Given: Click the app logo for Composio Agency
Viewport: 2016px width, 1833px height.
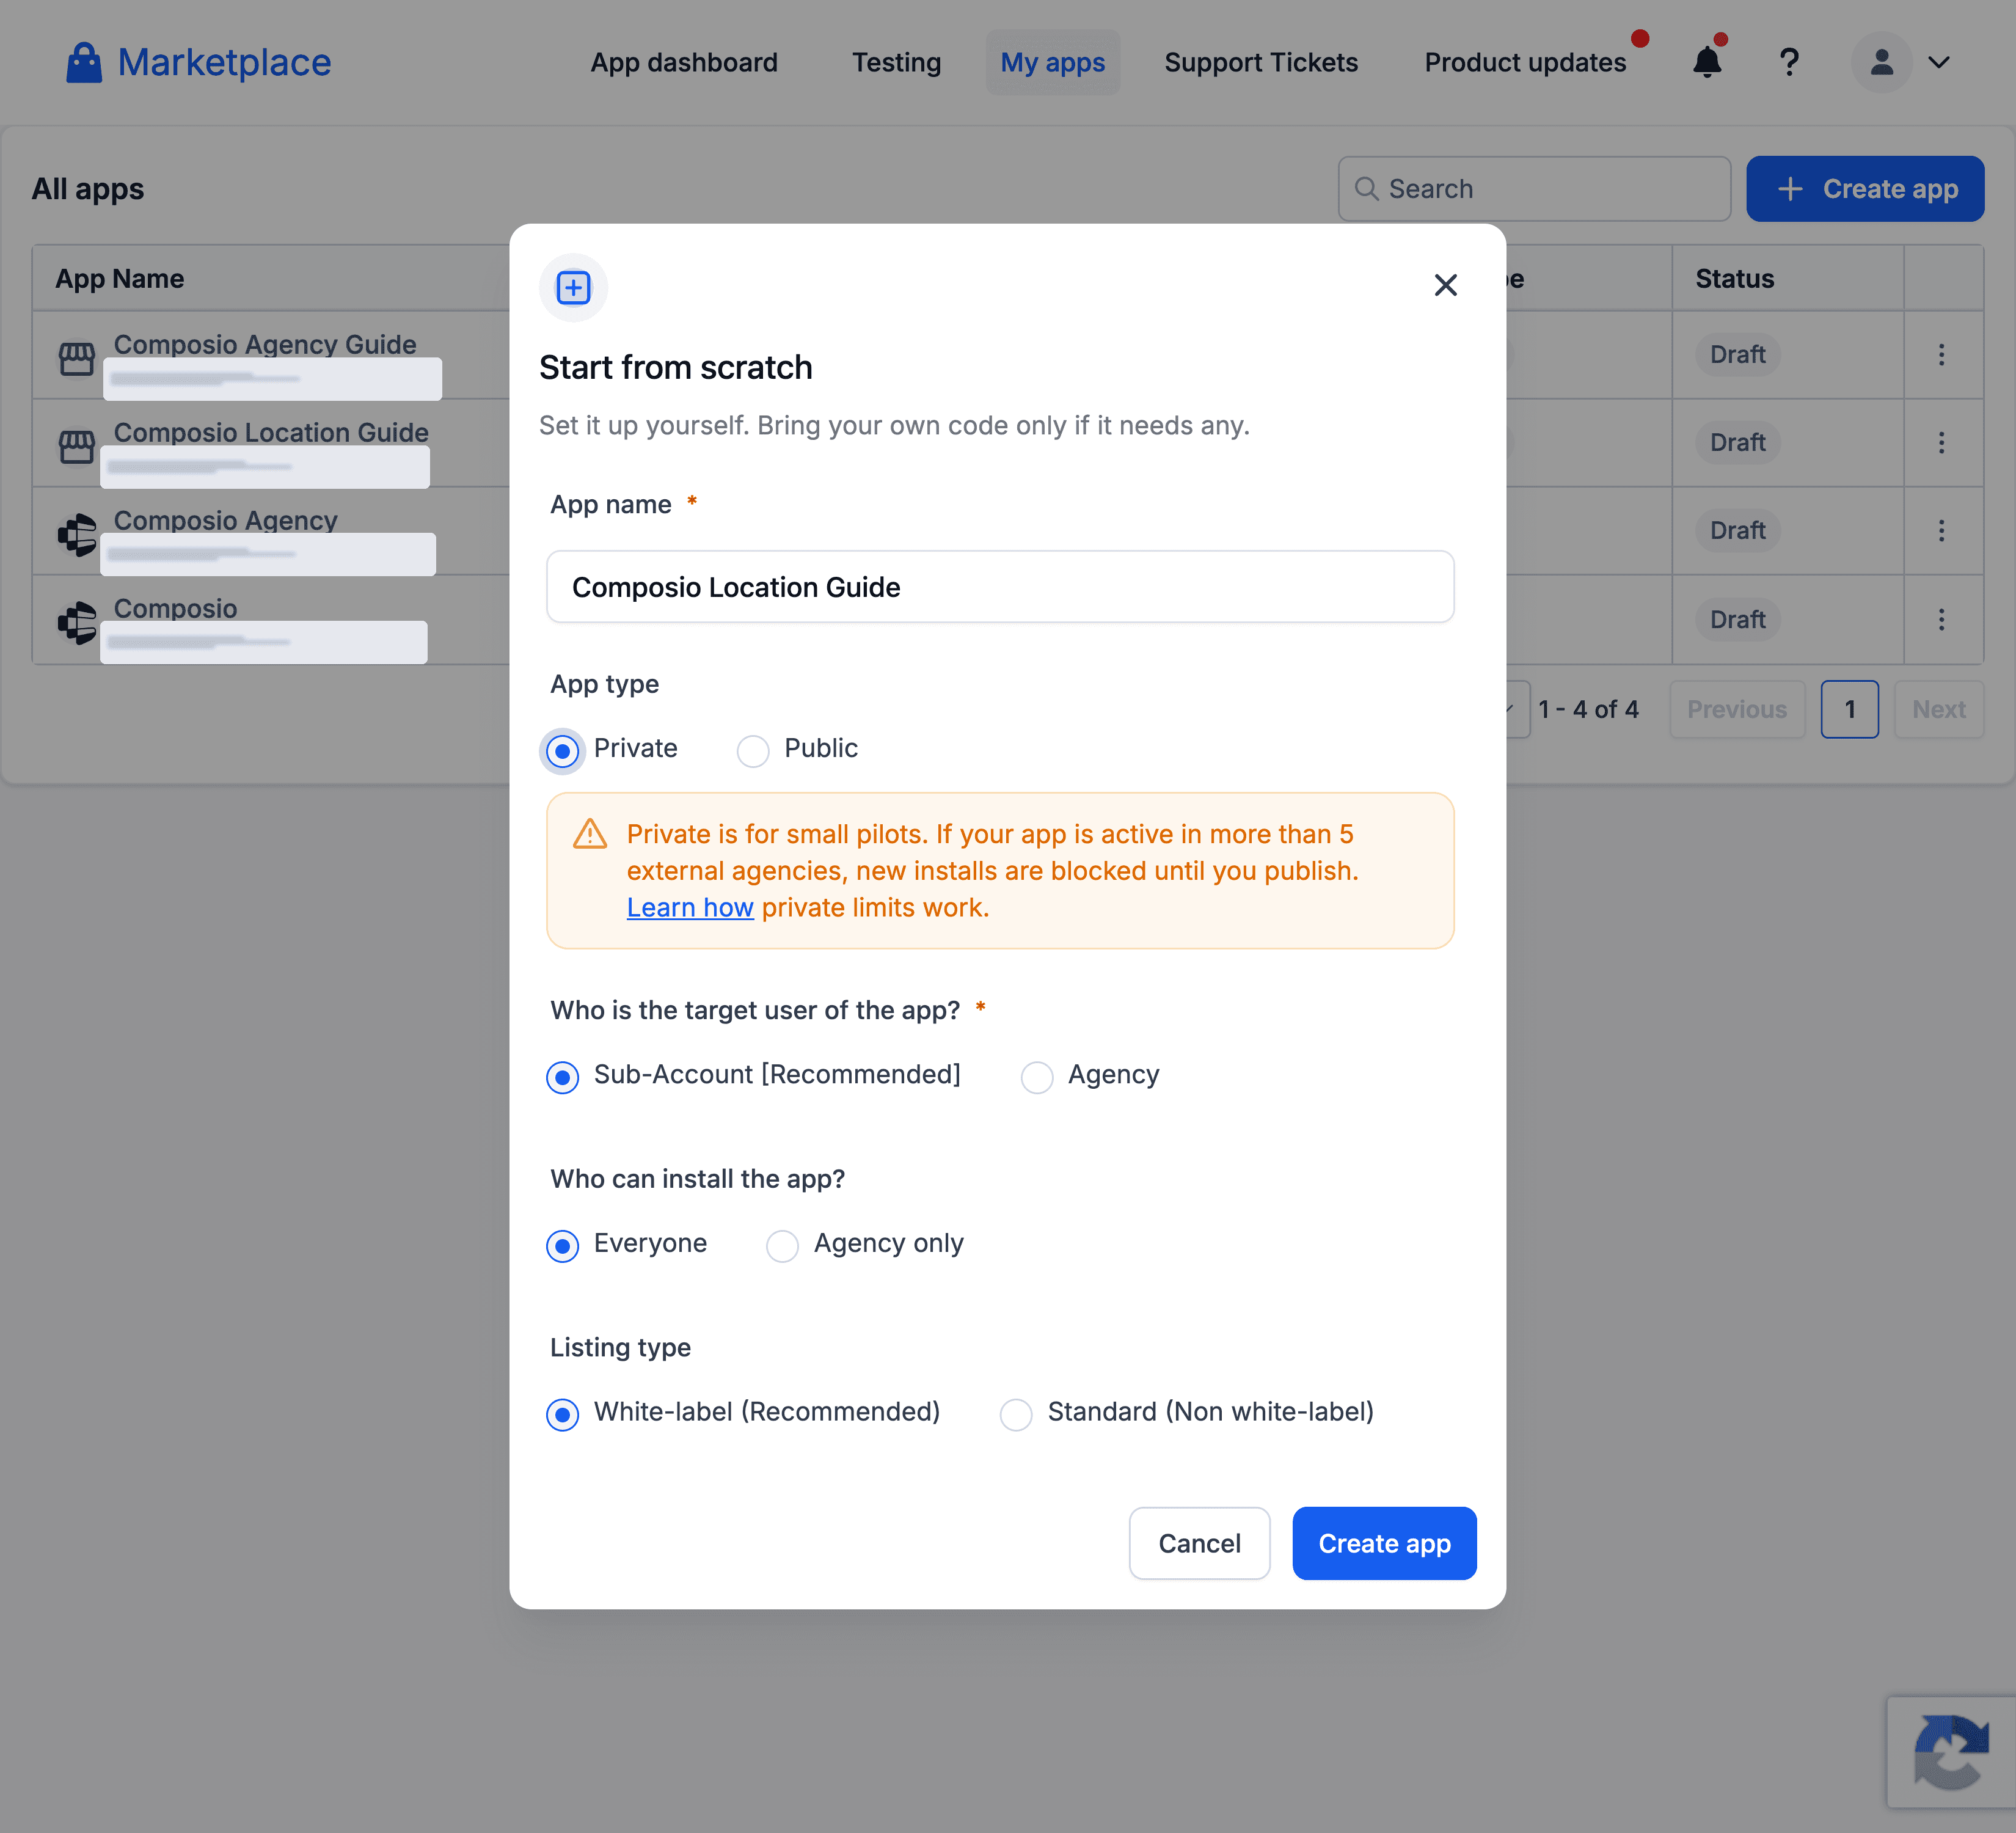Looking at the screenshot, I should click(77, 534).
